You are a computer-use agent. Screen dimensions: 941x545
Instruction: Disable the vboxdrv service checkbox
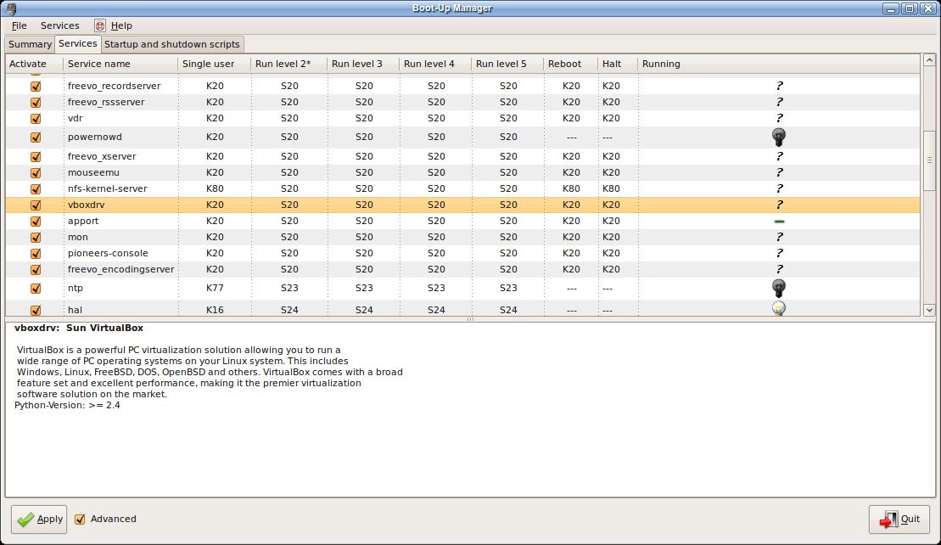[36, 205]
